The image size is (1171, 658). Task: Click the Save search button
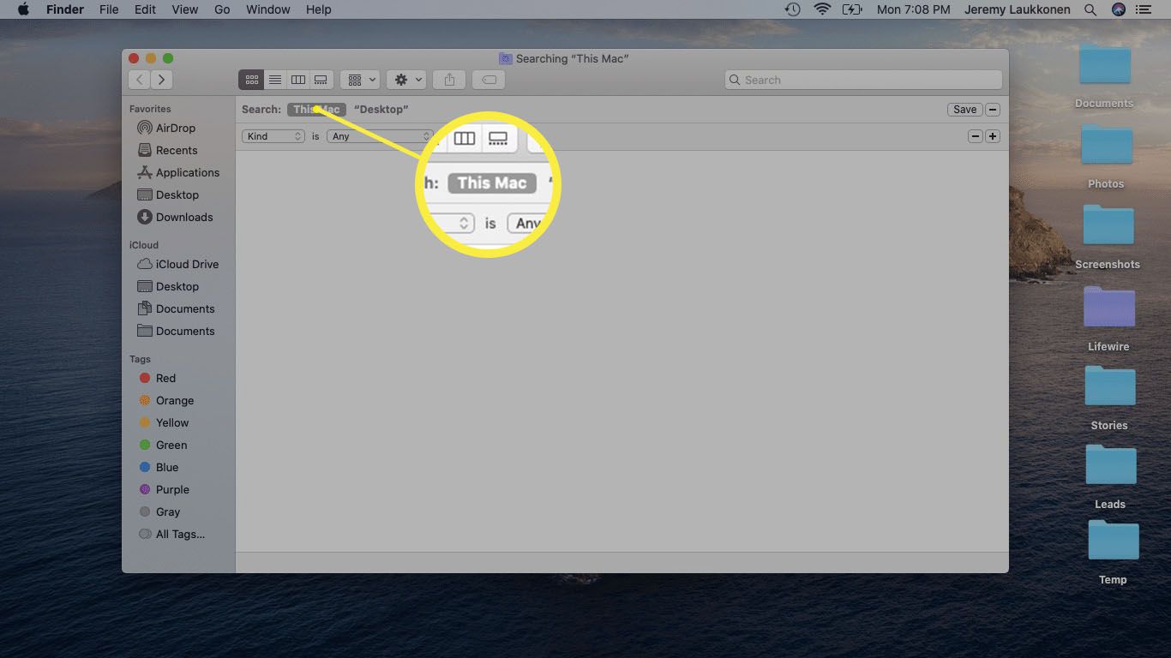coord(964,110)
